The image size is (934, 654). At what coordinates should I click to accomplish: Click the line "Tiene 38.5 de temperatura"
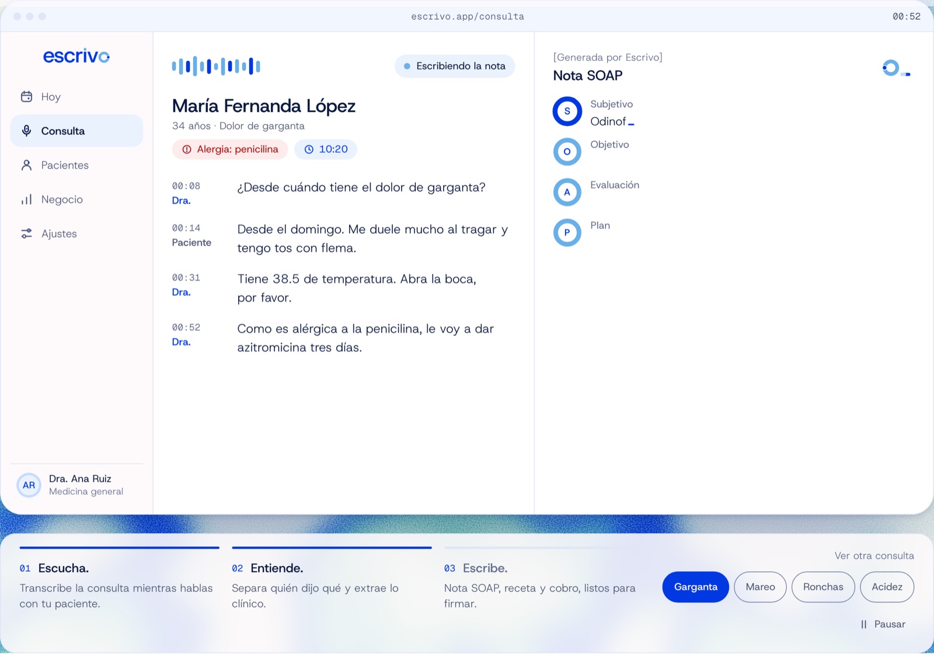point(357,288)
